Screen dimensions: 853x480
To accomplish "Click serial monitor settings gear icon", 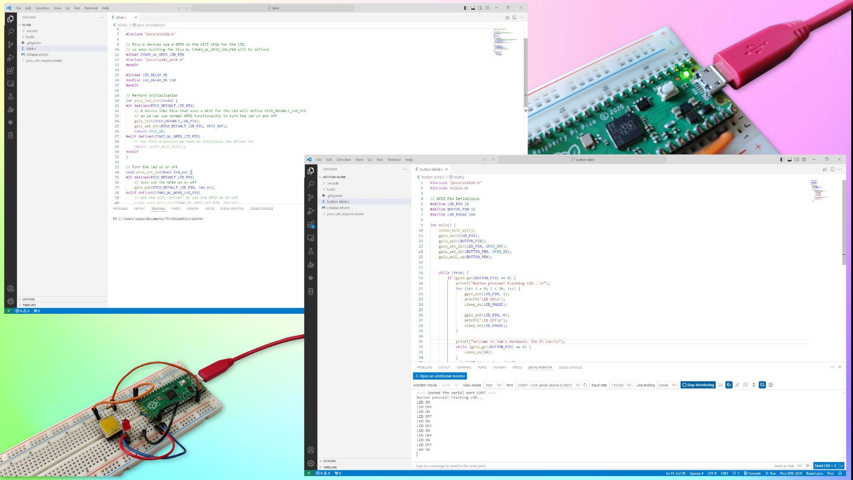I will point(771,385).
